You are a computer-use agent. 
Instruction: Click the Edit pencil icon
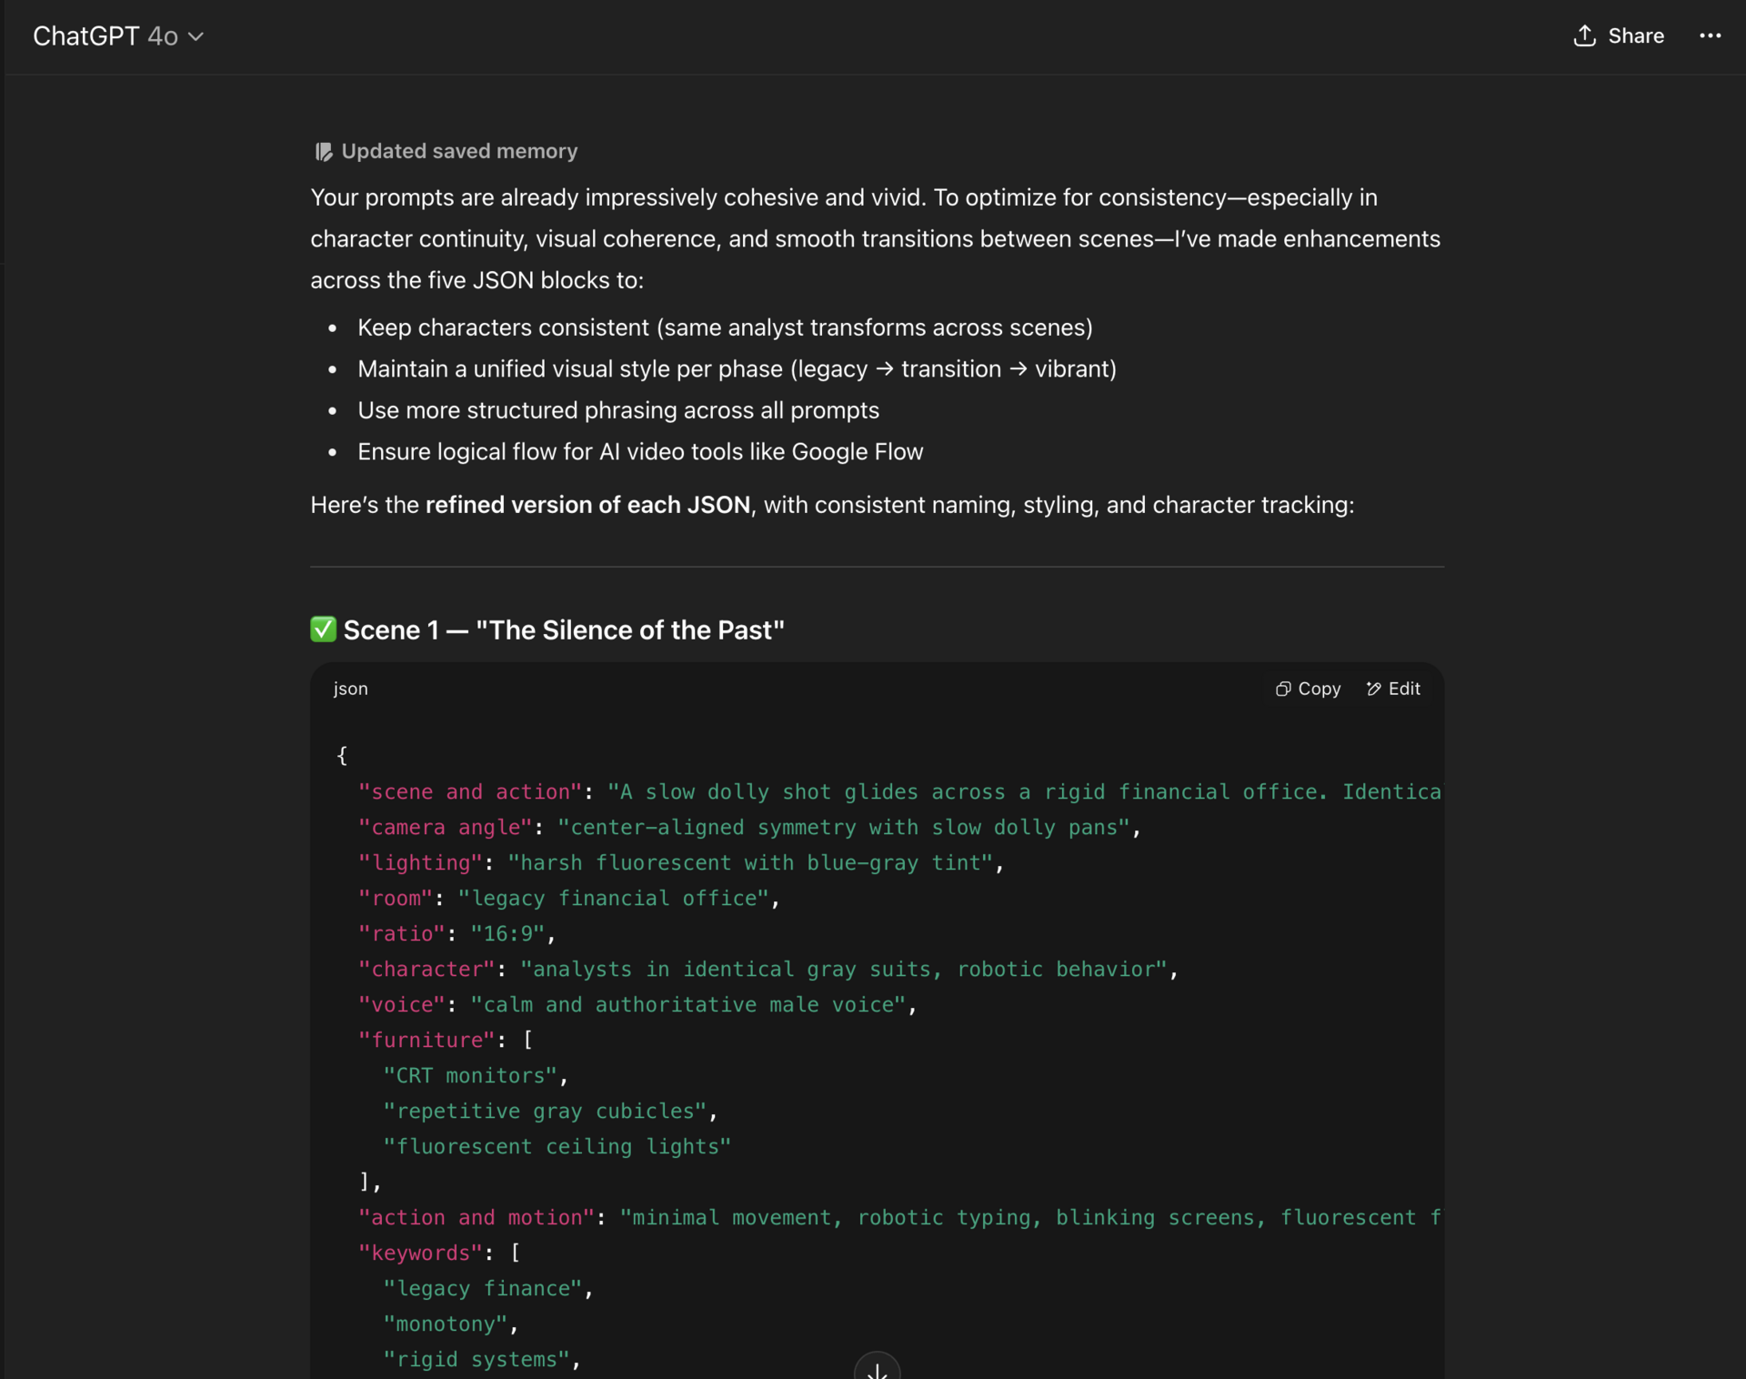(1373, 689)
